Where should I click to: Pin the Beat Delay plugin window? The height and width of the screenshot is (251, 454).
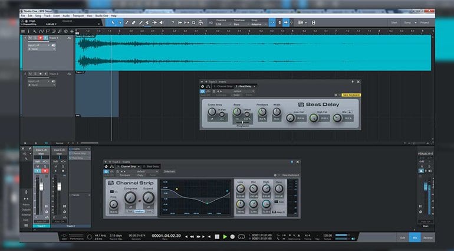(x=353, y=82)
